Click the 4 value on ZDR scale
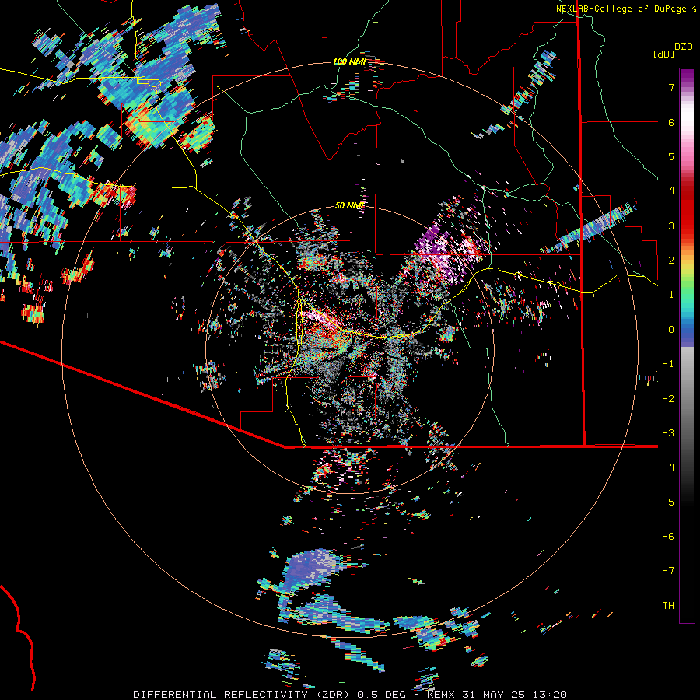The image size is (700, 700). click(x=671, y=191)
